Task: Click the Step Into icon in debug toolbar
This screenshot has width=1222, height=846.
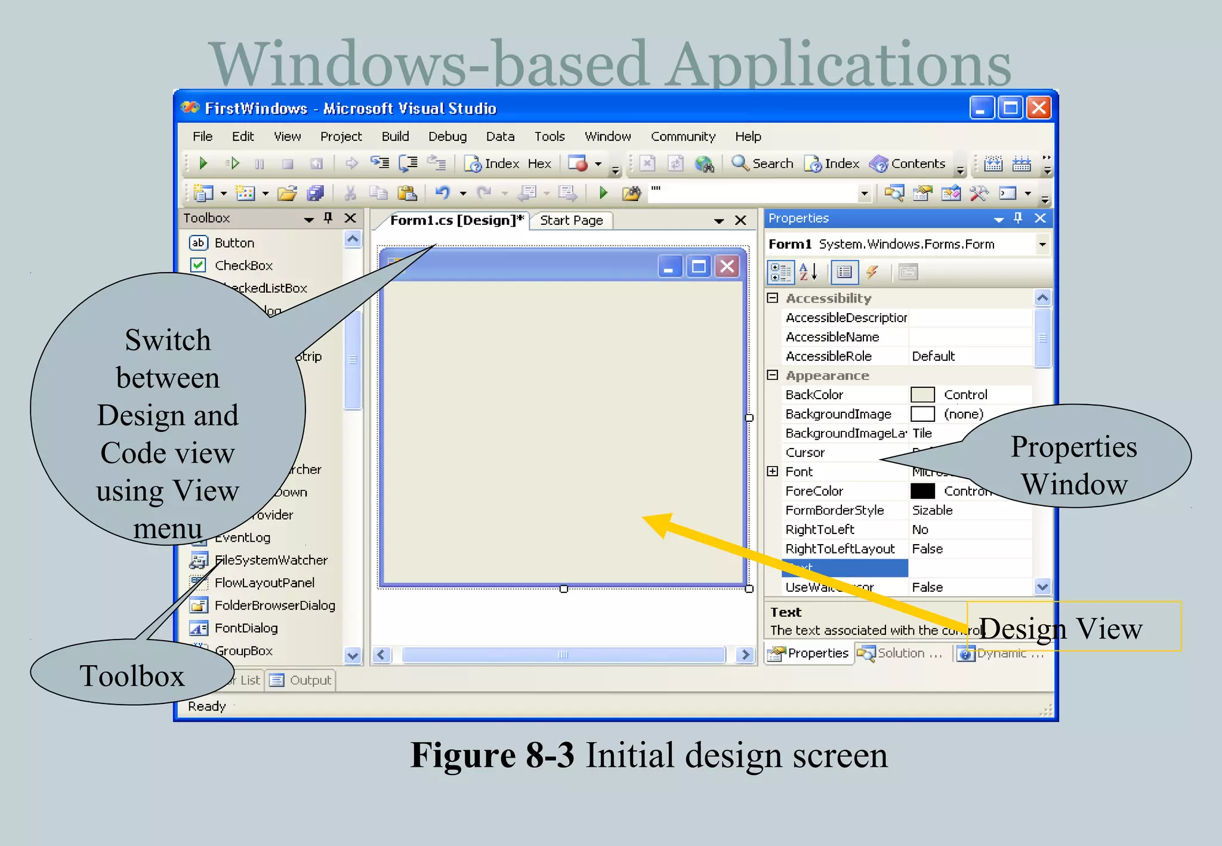Action: coord(379,163)
